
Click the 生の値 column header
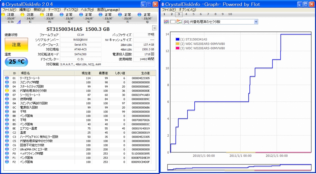coord(139,73)
